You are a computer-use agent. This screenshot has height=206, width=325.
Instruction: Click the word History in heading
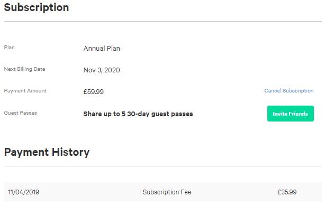71,153
